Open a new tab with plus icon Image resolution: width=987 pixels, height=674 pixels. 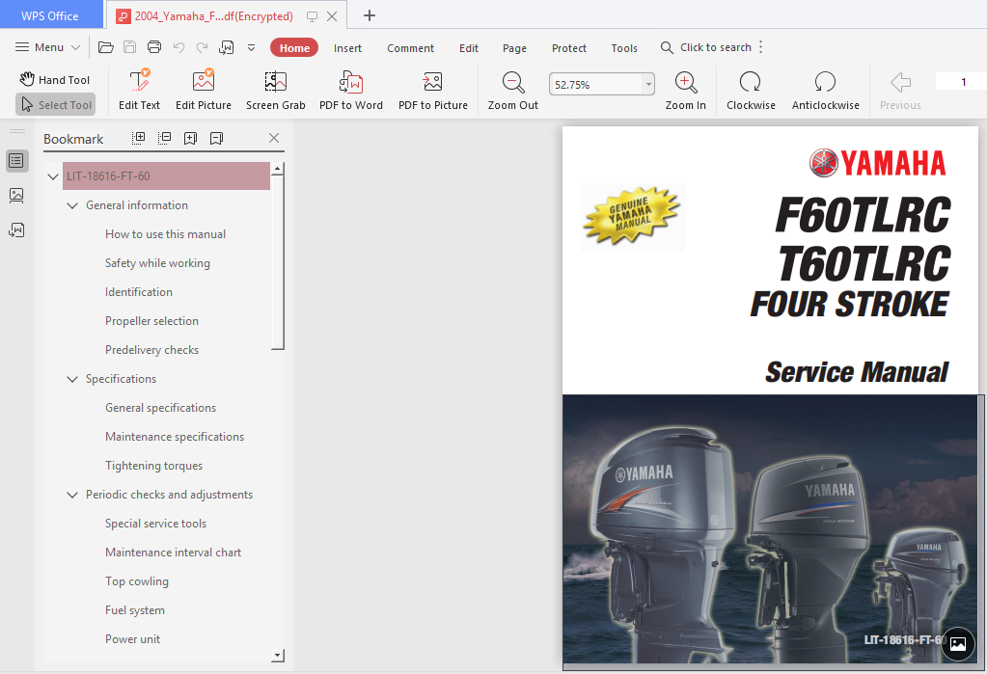(x=370, y=15)
